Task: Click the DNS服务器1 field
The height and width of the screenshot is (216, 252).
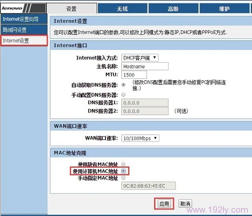Action: click(x=144, y=103)
